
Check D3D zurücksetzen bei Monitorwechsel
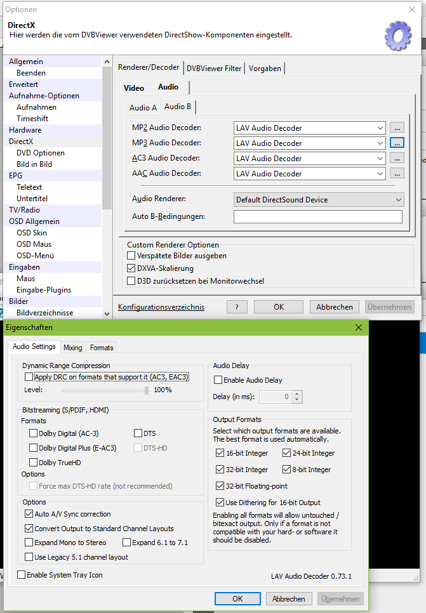pyautogui.click(x=131, y=281)
